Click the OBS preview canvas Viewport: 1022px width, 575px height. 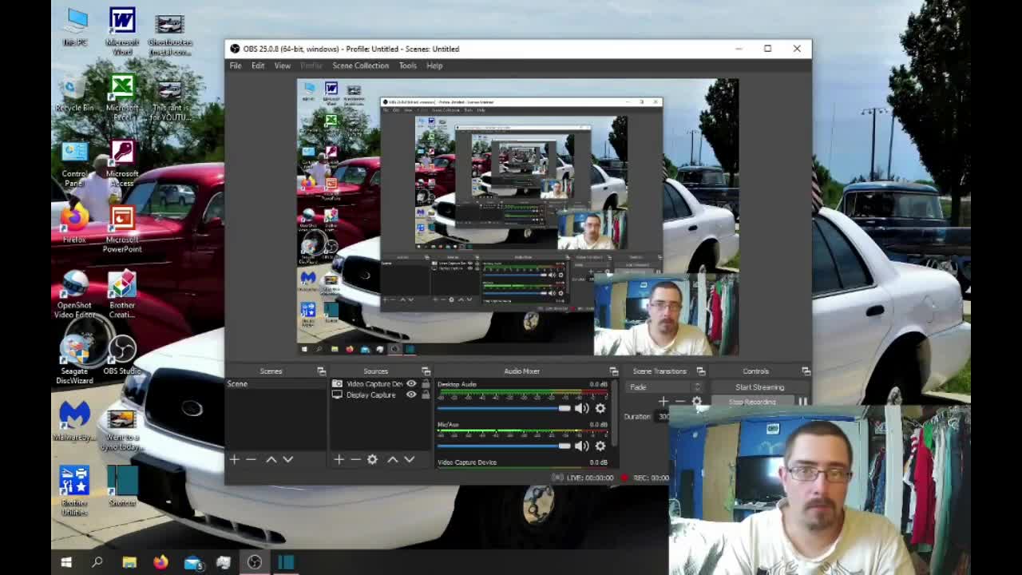(517, 216)
